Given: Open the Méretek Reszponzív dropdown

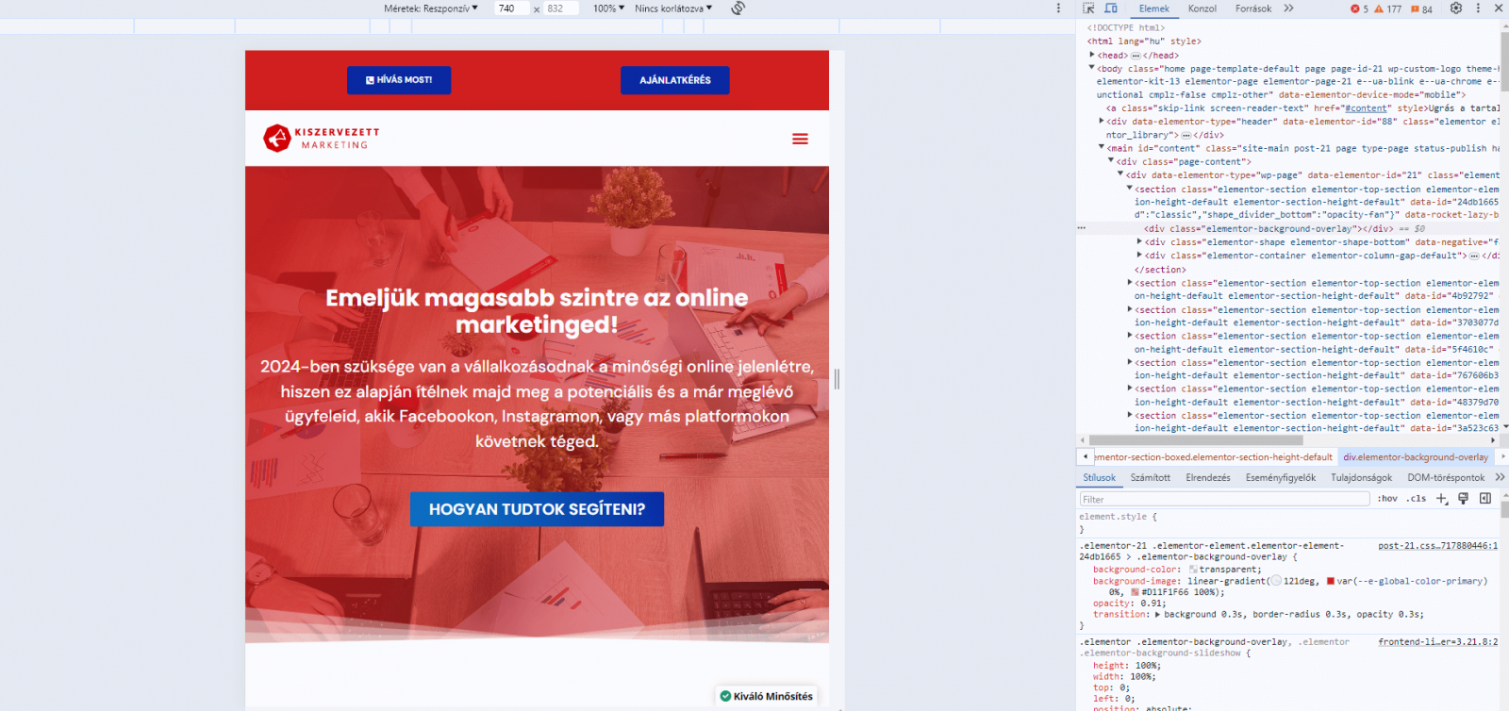Looking at the screenshot, I should point(431,8).
